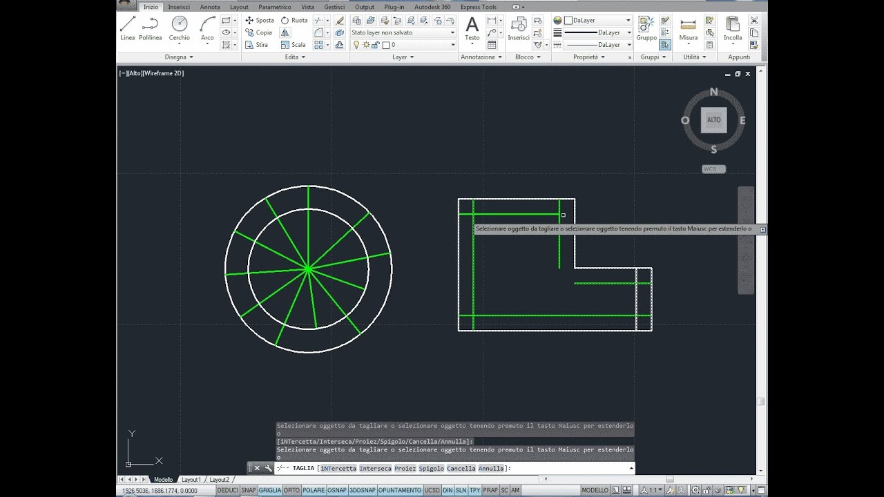
Task: Click the table icon in Annotazione panel
Action: coord(492,45)
